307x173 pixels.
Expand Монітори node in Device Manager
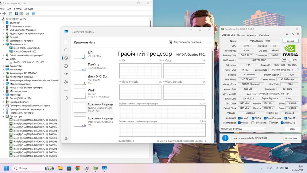pos(3,95)
